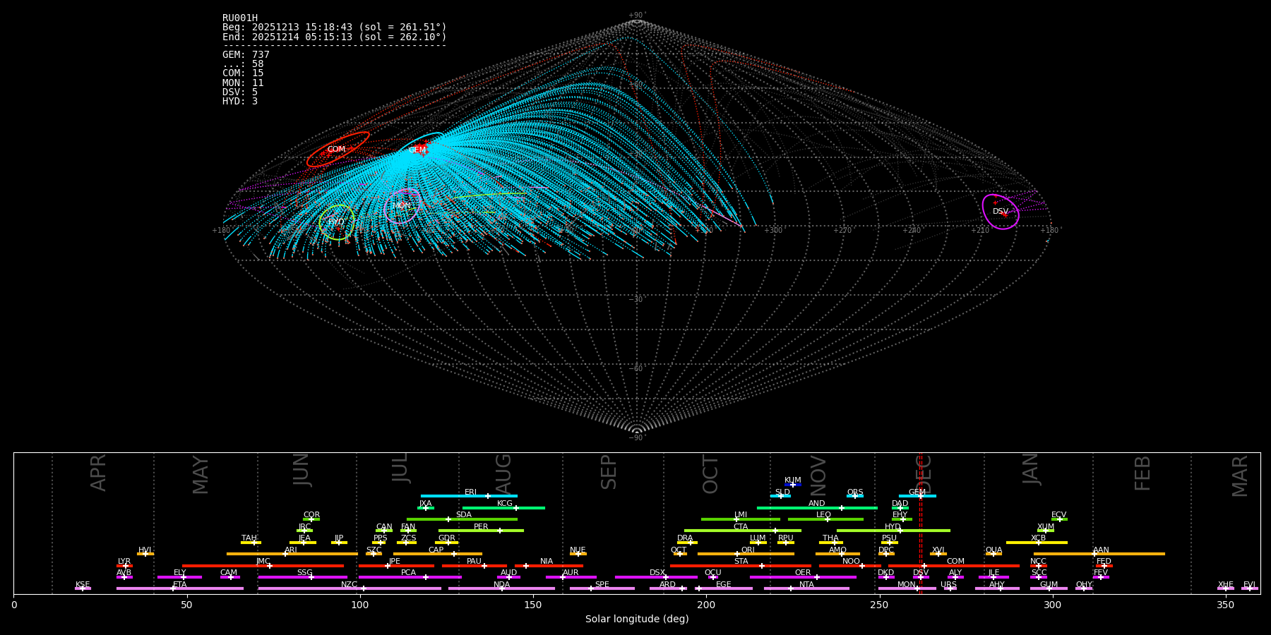Click the COM radiant ellipse on the sky map
Image resolution: width=1271 pixels, height=635 pixels.
pyautogui.click(x=338, y=150)
